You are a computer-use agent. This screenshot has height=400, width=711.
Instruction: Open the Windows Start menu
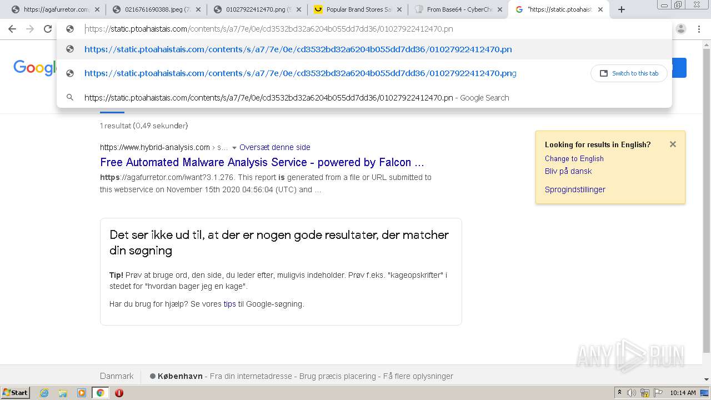click(15, 393)
